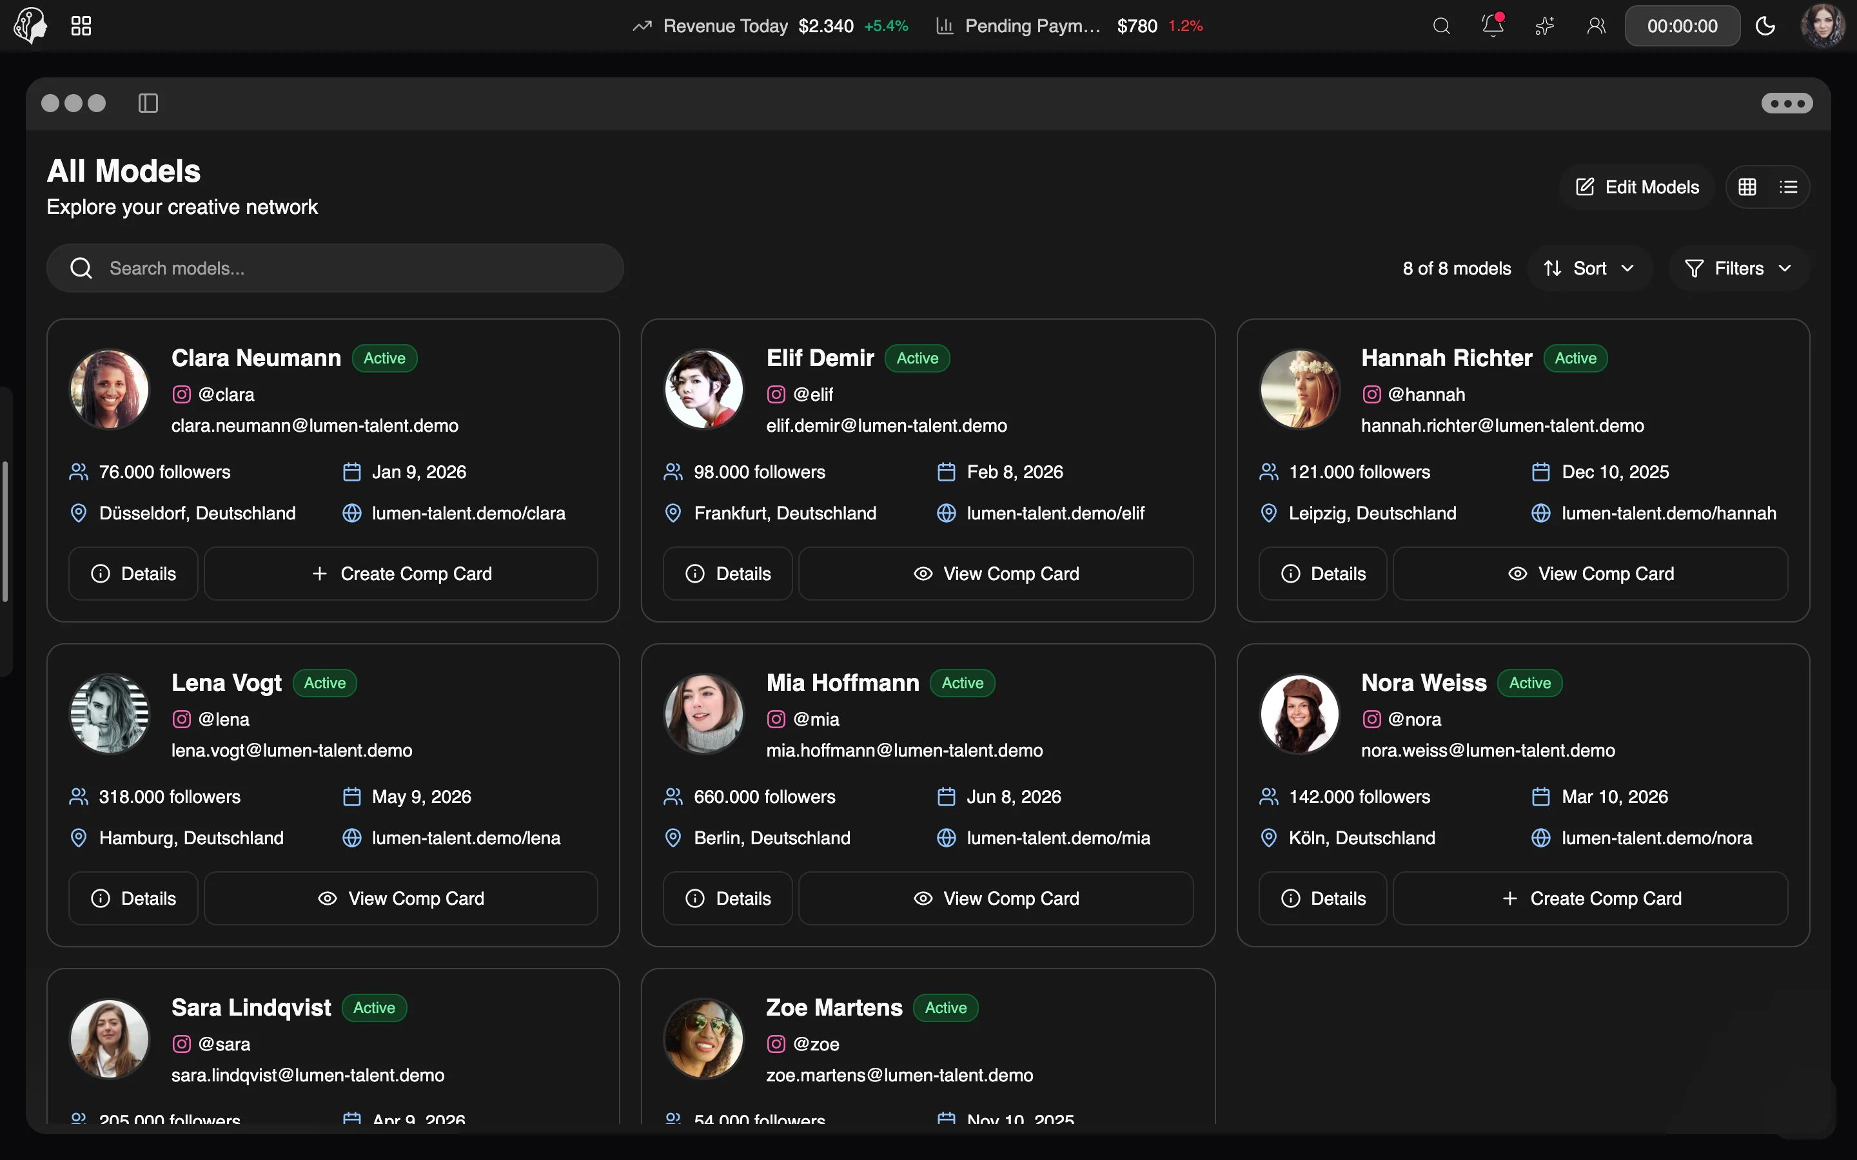The image size is (1857, 1160).
Task: Click Instagram icon next to @clara
Action: pyautogui.click(x=182, y=394)
